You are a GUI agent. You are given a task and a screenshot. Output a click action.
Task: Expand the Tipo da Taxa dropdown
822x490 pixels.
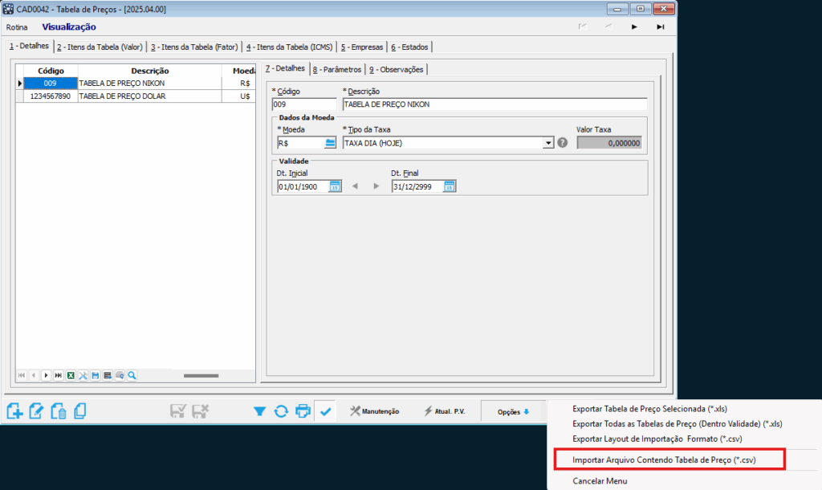548,143
